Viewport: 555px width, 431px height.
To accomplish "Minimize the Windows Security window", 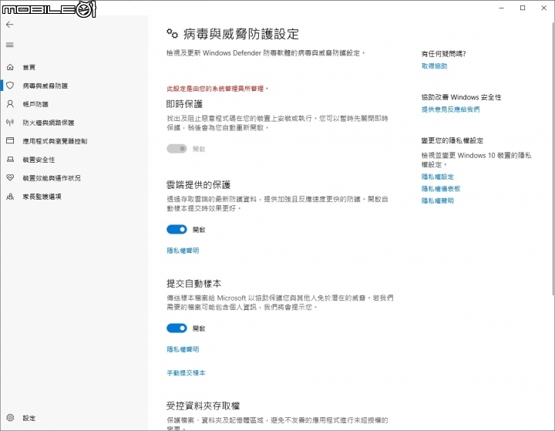I will (x=501, y=8).
